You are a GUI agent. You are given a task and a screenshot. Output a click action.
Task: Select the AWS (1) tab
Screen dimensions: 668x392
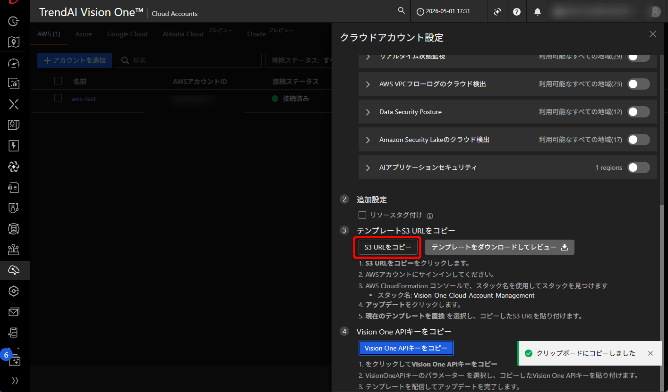pyautogui.click(x=49, y=34)
